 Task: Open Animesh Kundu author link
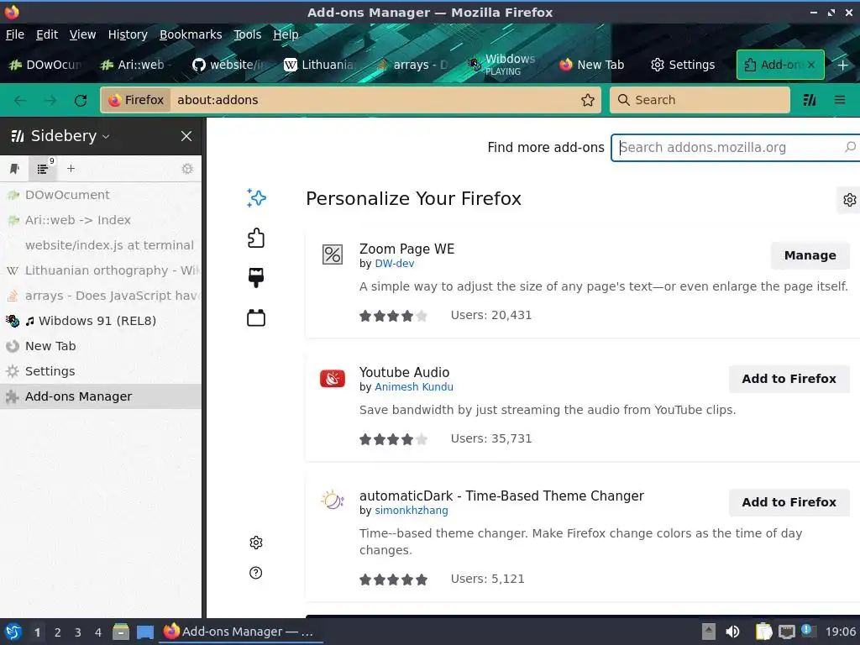(x=414, y=386)
